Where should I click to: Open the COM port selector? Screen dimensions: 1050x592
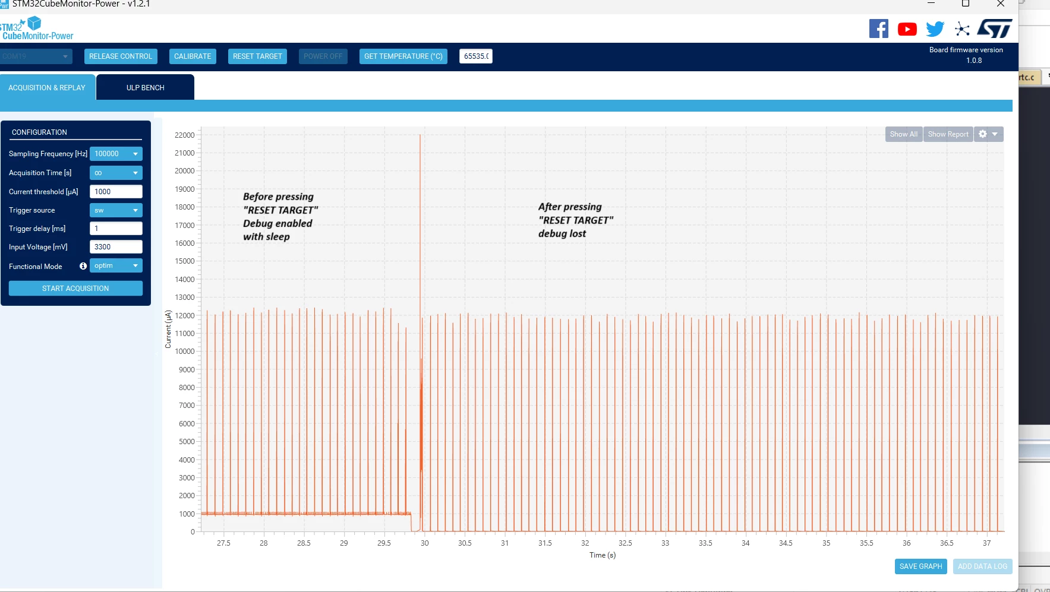pyautogui.click(x=36, y=56)
